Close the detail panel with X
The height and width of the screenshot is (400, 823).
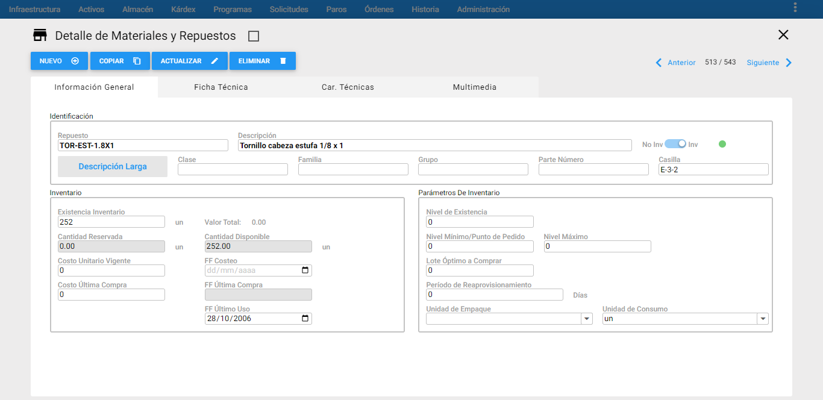coord(783,35)
